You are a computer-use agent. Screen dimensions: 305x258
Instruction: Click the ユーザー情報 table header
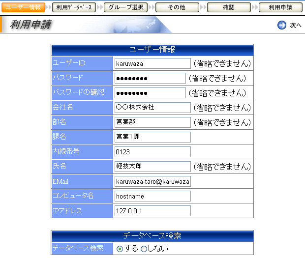tap(152, 50)
